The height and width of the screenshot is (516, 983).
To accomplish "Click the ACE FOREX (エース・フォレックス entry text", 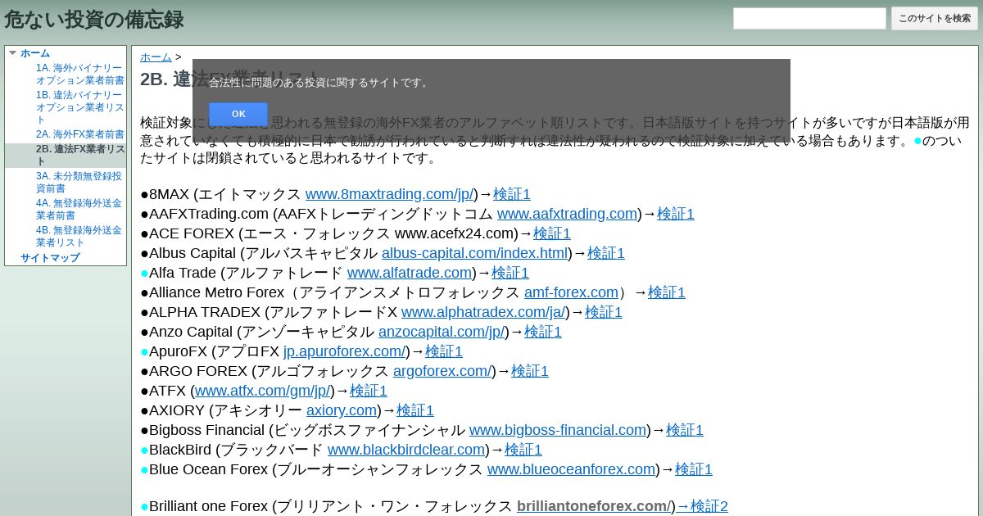I will (x=270, y=233).
